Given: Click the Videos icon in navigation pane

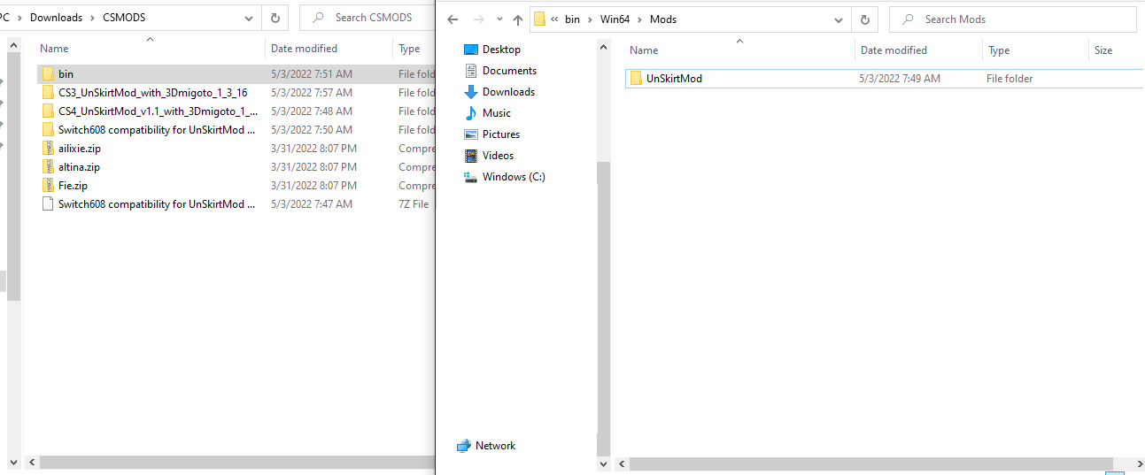Looking at the screenshot, I should point(471,156).
